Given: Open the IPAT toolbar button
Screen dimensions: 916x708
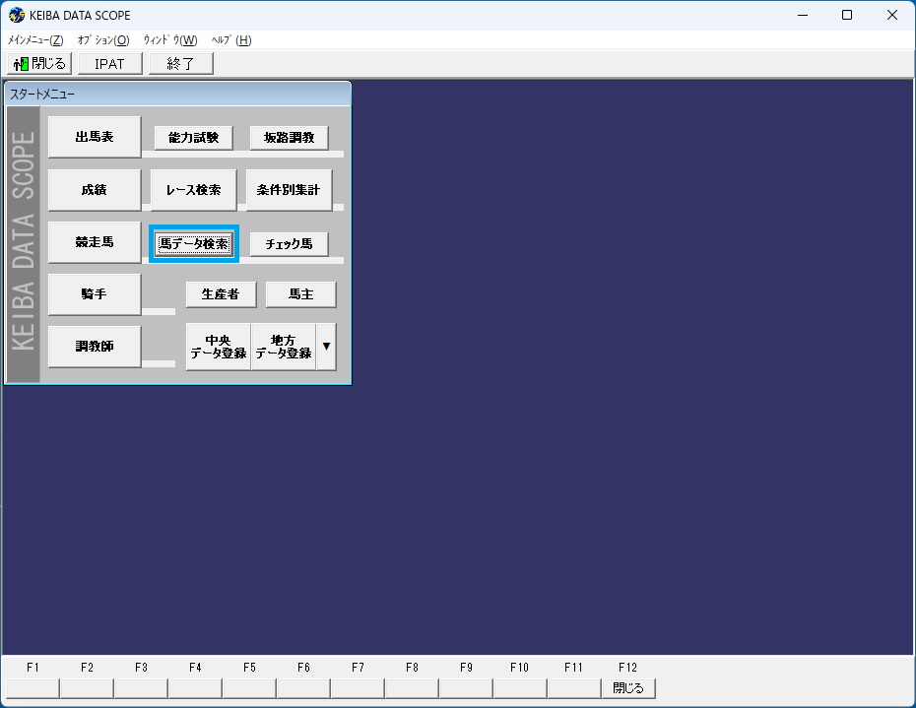Looking at the screenshot, I should click(x=110, y=63).
